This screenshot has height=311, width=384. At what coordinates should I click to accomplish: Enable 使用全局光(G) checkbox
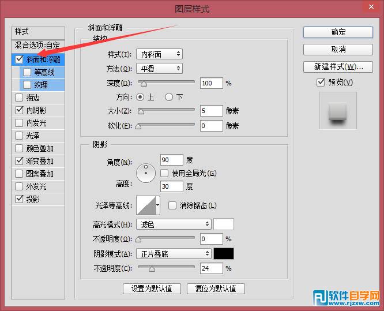point(164,173)
